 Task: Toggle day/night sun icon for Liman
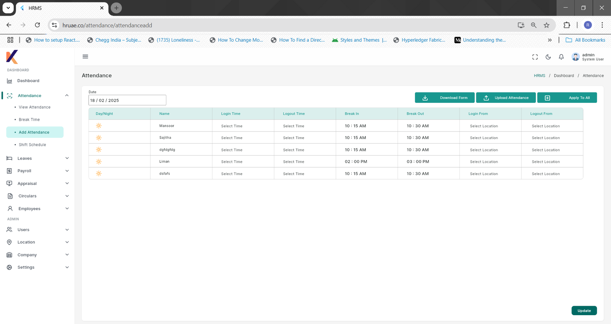pyautogui.click(x=99, y=162)
